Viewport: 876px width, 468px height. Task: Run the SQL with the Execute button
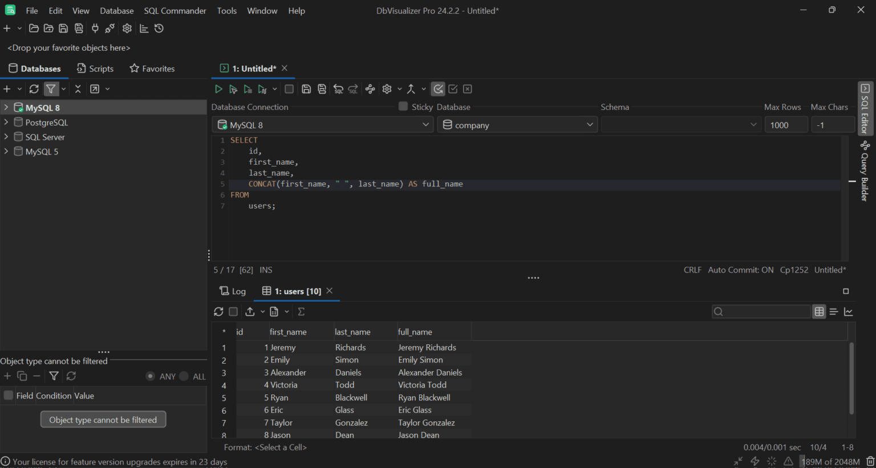click(x=218, y=89)
